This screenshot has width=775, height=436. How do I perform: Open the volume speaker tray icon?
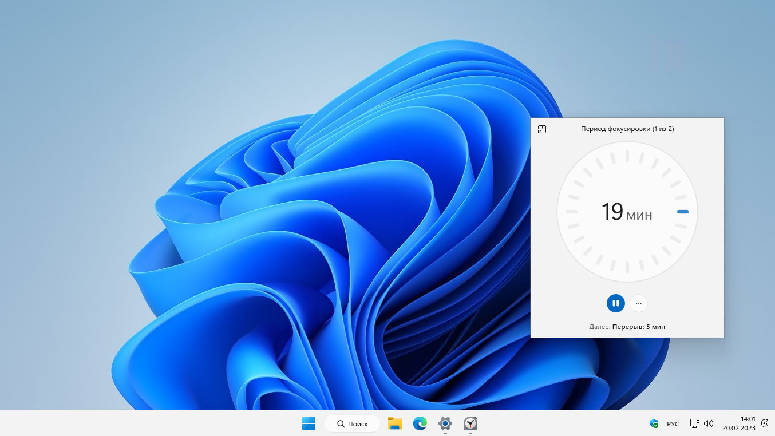tap(709, 423)
